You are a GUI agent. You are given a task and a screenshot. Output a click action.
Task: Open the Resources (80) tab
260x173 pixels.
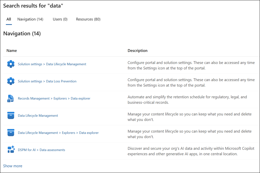[x=88, y=19]
